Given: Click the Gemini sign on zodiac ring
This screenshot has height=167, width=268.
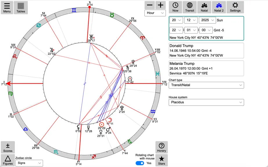Looking at the screenshot, I should coord(74,10).
